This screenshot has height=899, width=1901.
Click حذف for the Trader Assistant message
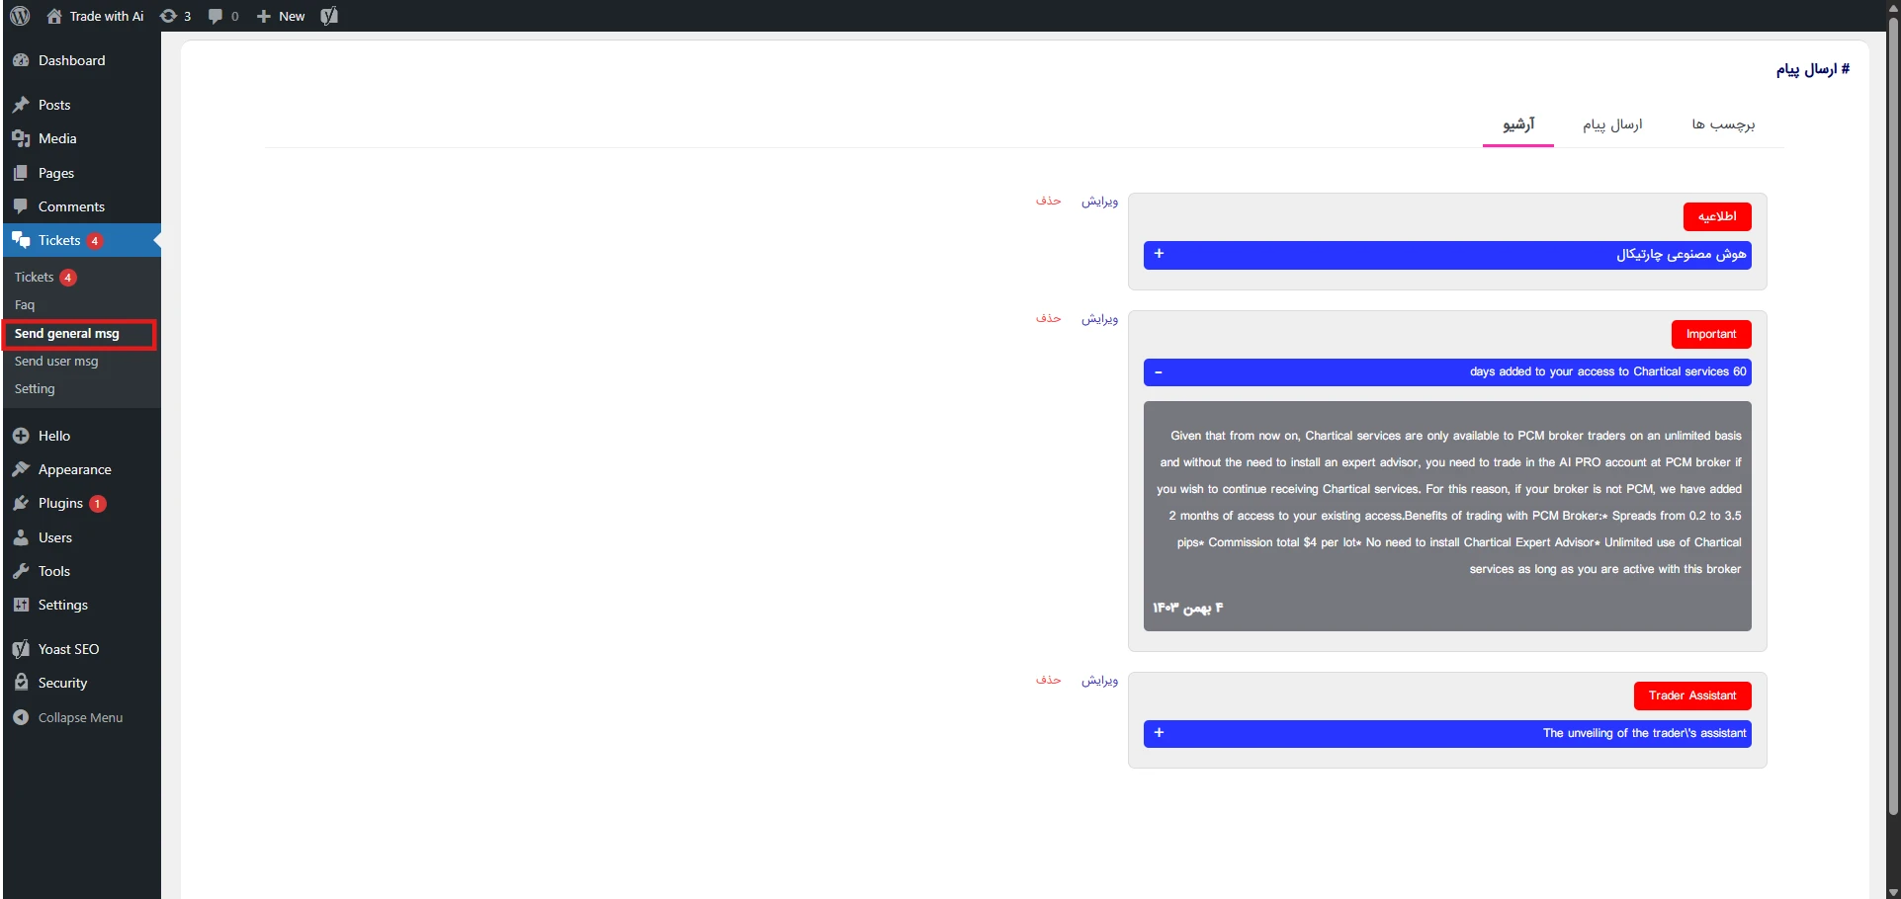pyautogui.click(x=1048, y=680)
